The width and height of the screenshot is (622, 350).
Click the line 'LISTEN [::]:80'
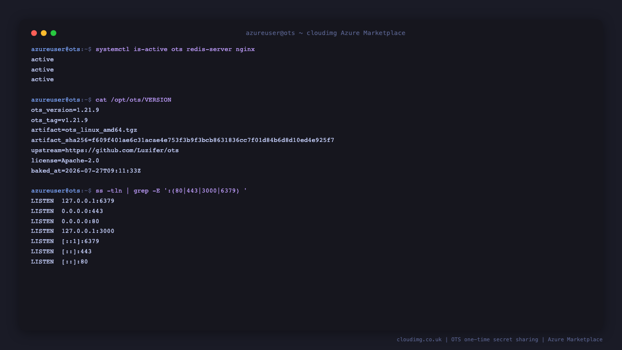point(59,262)
